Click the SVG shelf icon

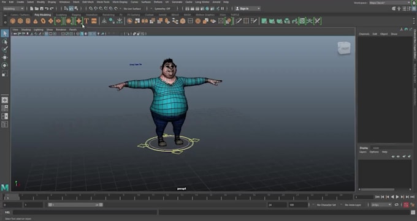click(94, 21)
